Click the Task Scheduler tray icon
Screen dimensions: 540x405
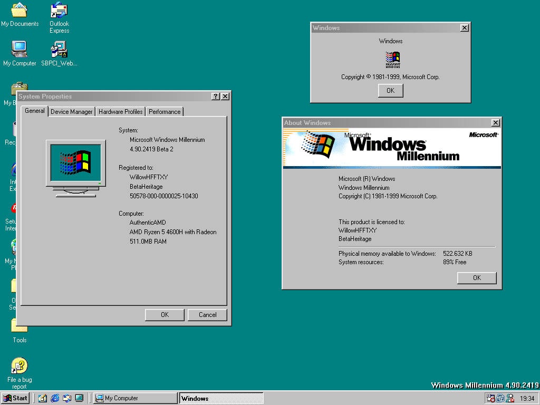[491, 398]
